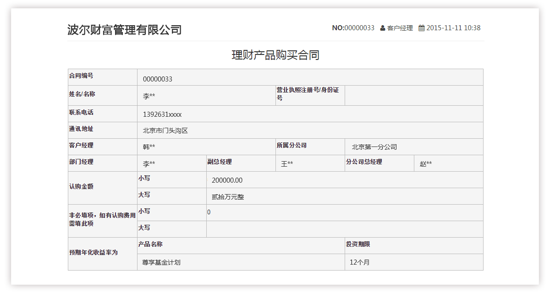The image size is (550, 293).
Task: Click the 认购金额 label cell
Action: tap(103, 188)
